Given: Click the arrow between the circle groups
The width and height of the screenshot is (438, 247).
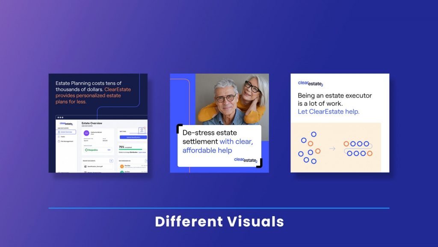Looking at the screenshot, I should point(332,149).
